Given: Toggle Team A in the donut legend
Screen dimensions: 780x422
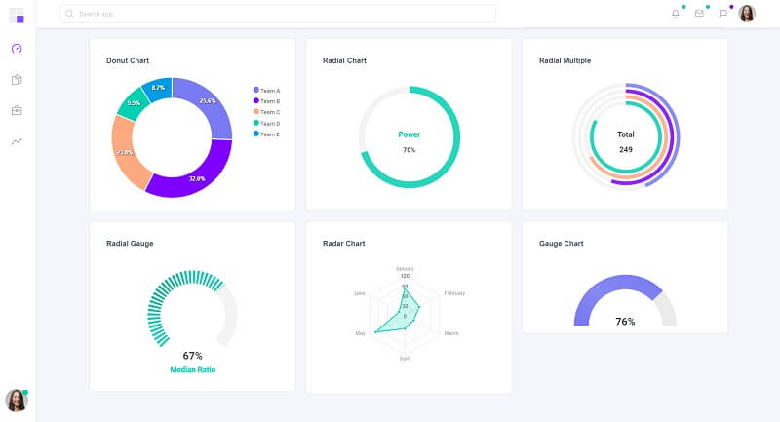Looking at the screenshot, I should click(266, 90).
